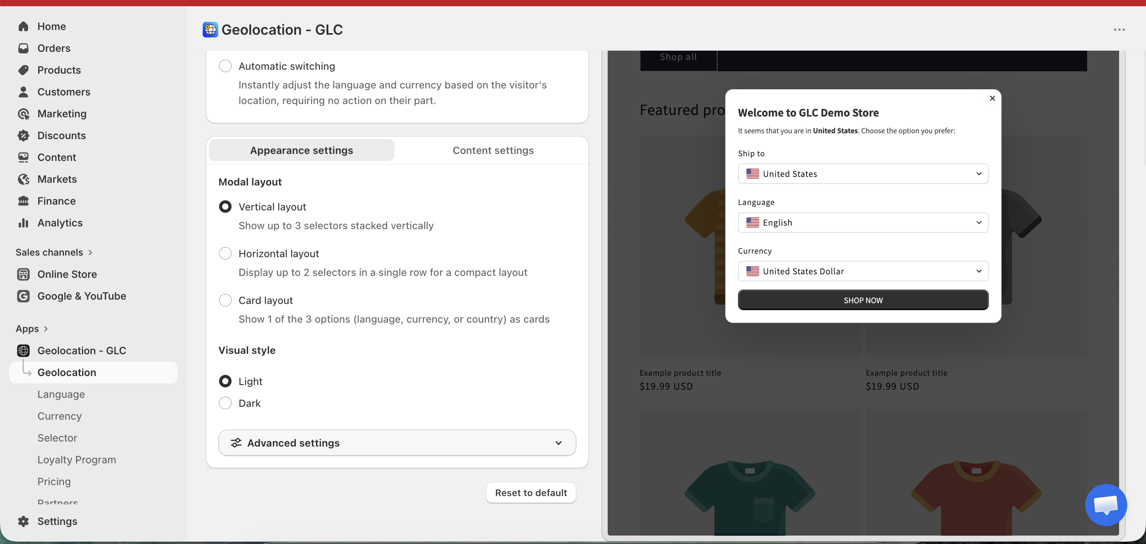Expand the Apps section chevron
This screenshot has height=544, width=1146.
46,329
